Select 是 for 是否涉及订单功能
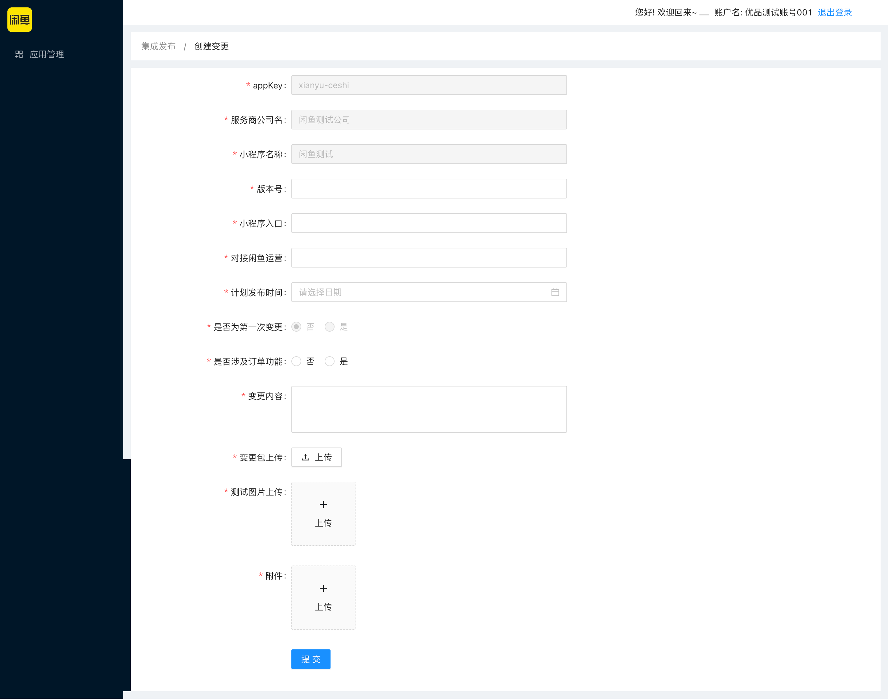The height and width of the screenshot is (699, 888). point(330,362)
